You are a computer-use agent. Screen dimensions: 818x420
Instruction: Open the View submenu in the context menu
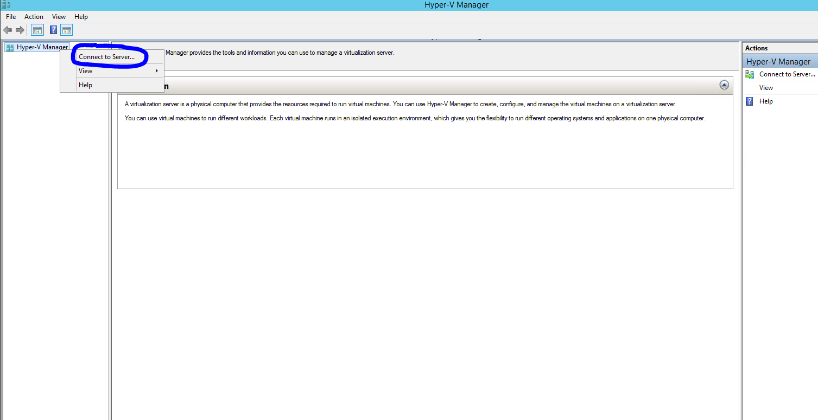pyautogui.click(x=112, y=71)
